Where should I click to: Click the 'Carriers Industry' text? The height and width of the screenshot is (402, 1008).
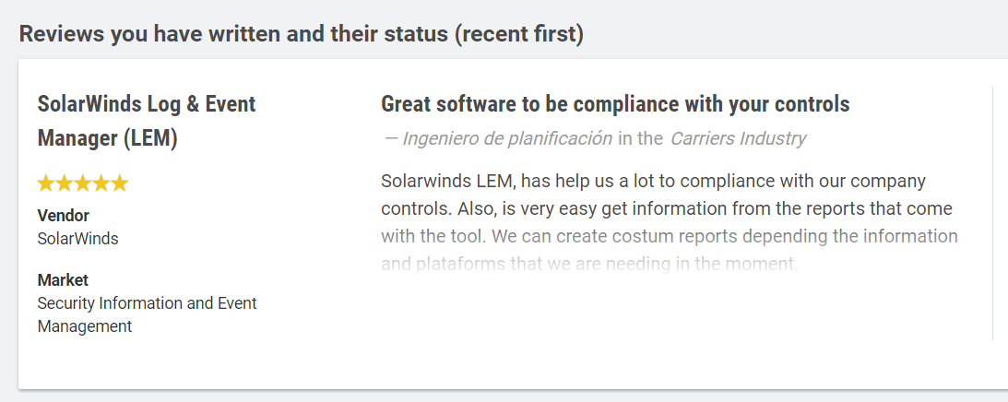point(738,139)
